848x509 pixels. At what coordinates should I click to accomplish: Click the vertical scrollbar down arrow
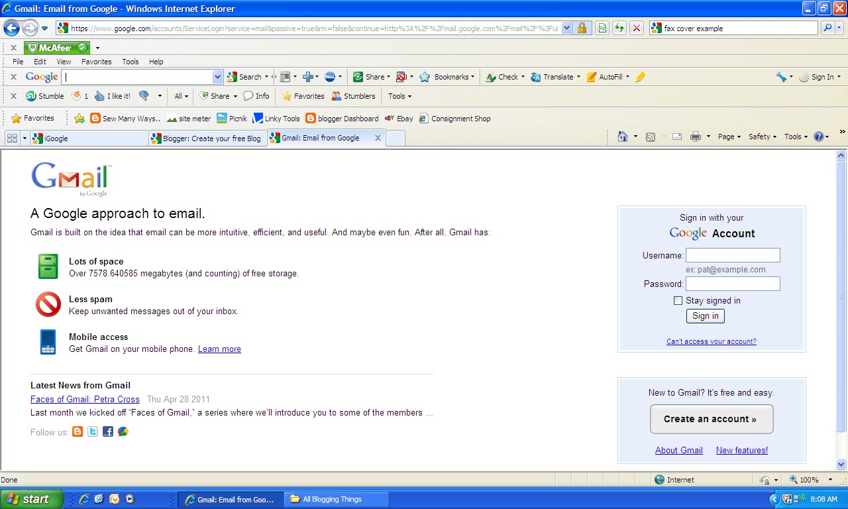point(841,465)
